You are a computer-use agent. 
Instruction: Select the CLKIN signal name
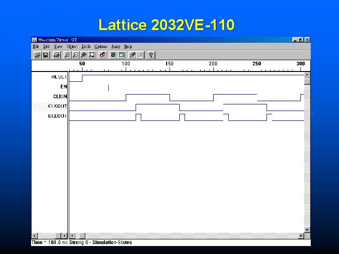click(60, 96)
